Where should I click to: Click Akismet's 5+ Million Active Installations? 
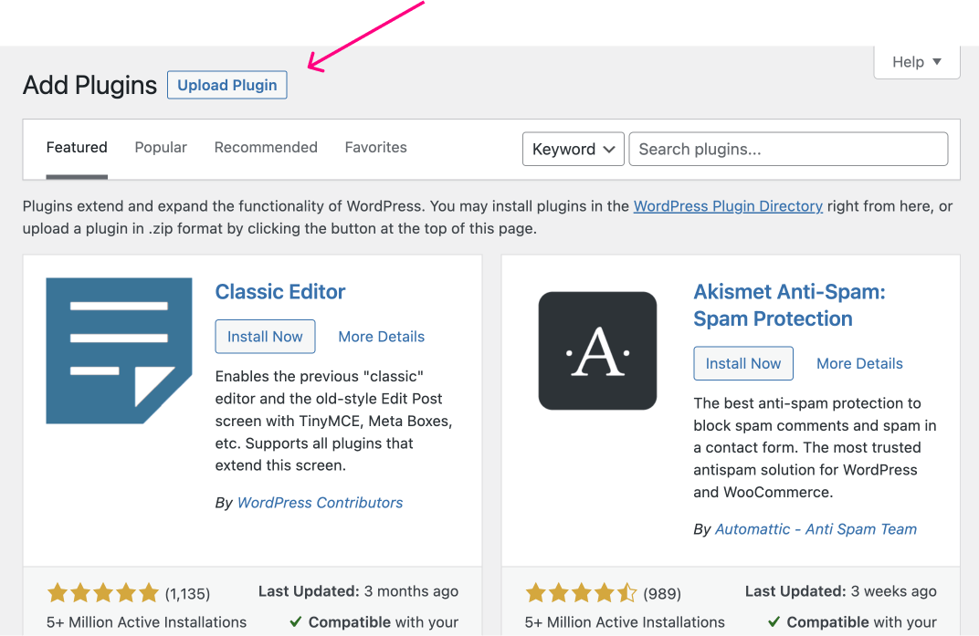[x=625, y=622]
